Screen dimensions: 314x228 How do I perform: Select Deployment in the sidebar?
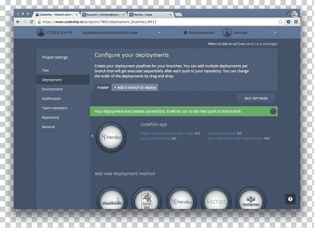pyautogui.click(x=63, y=80)
